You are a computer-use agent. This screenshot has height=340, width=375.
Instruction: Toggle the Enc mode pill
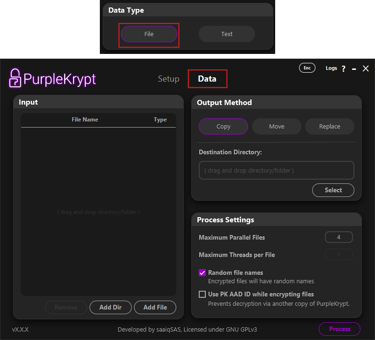(307, 68)
